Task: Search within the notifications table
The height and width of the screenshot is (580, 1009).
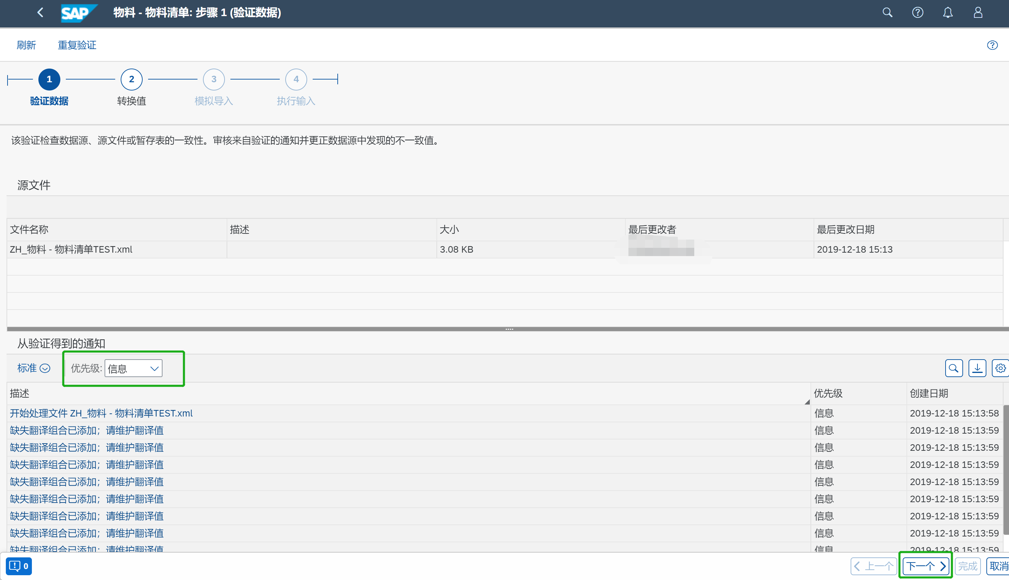Action: coord(954,368)
